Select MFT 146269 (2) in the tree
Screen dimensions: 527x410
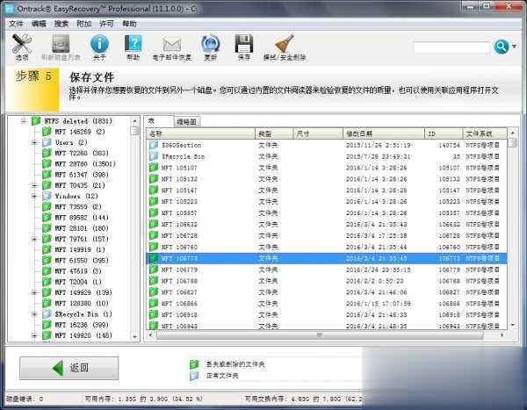pos(80,132)
